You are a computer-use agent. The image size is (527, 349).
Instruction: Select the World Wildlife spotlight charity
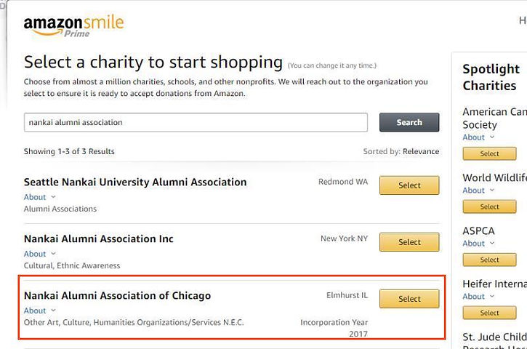489,206
